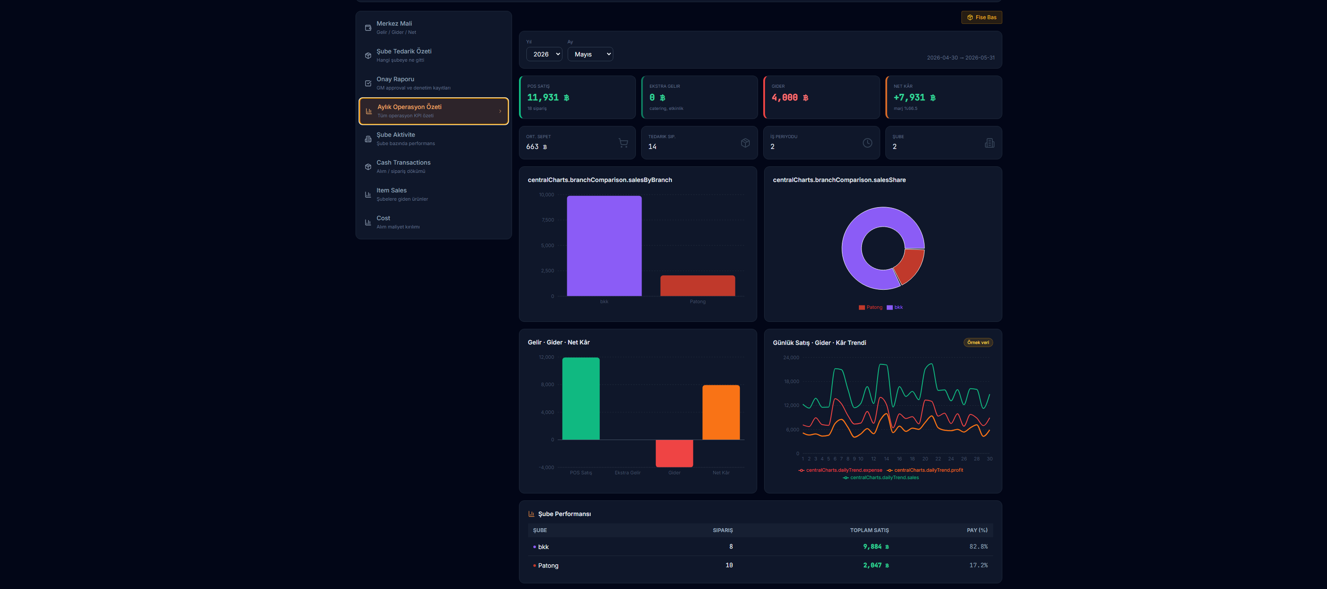The image size is (1327, 589).
Task: Click the Örnek veri badge
Action: click(978, 342)
